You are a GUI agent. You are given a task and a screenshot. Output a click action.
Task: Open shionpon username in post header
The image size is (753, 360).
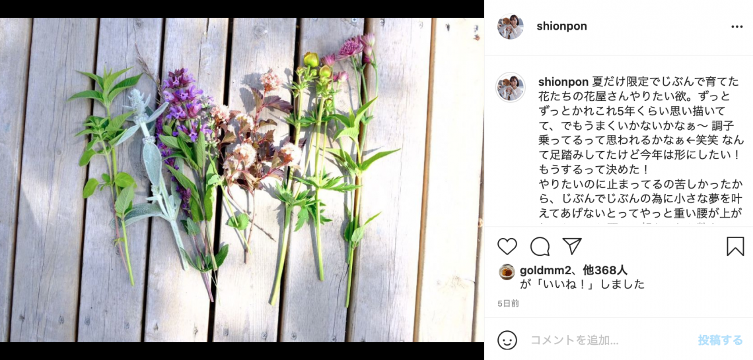pyautogui.click(x=561, y=26)
